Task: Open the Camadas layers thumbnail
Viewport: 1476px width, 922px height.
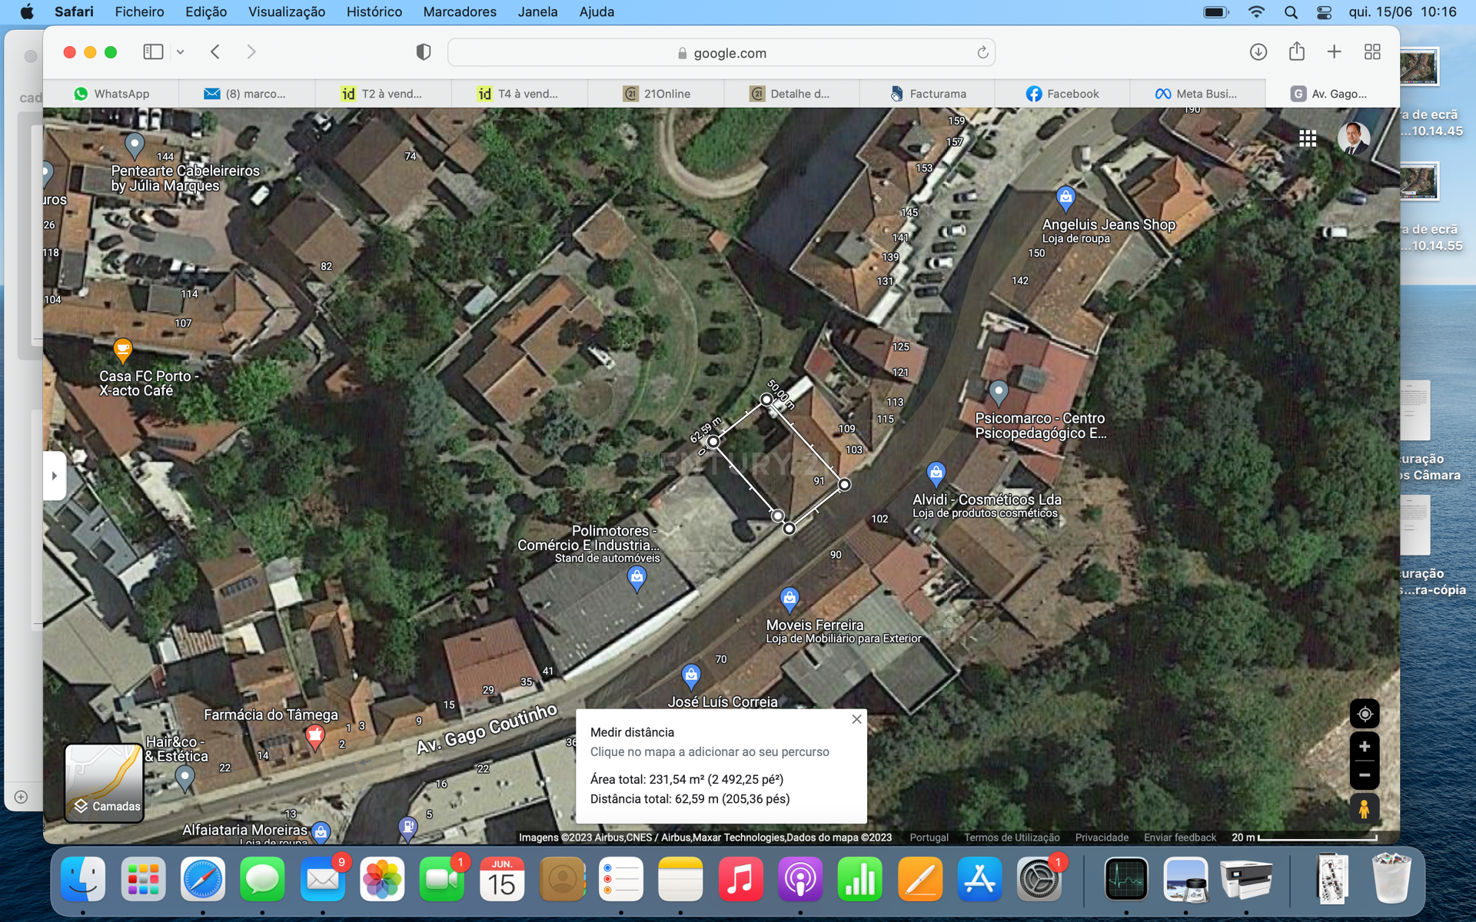Action: pyautogui.click(x=105, y=782)
